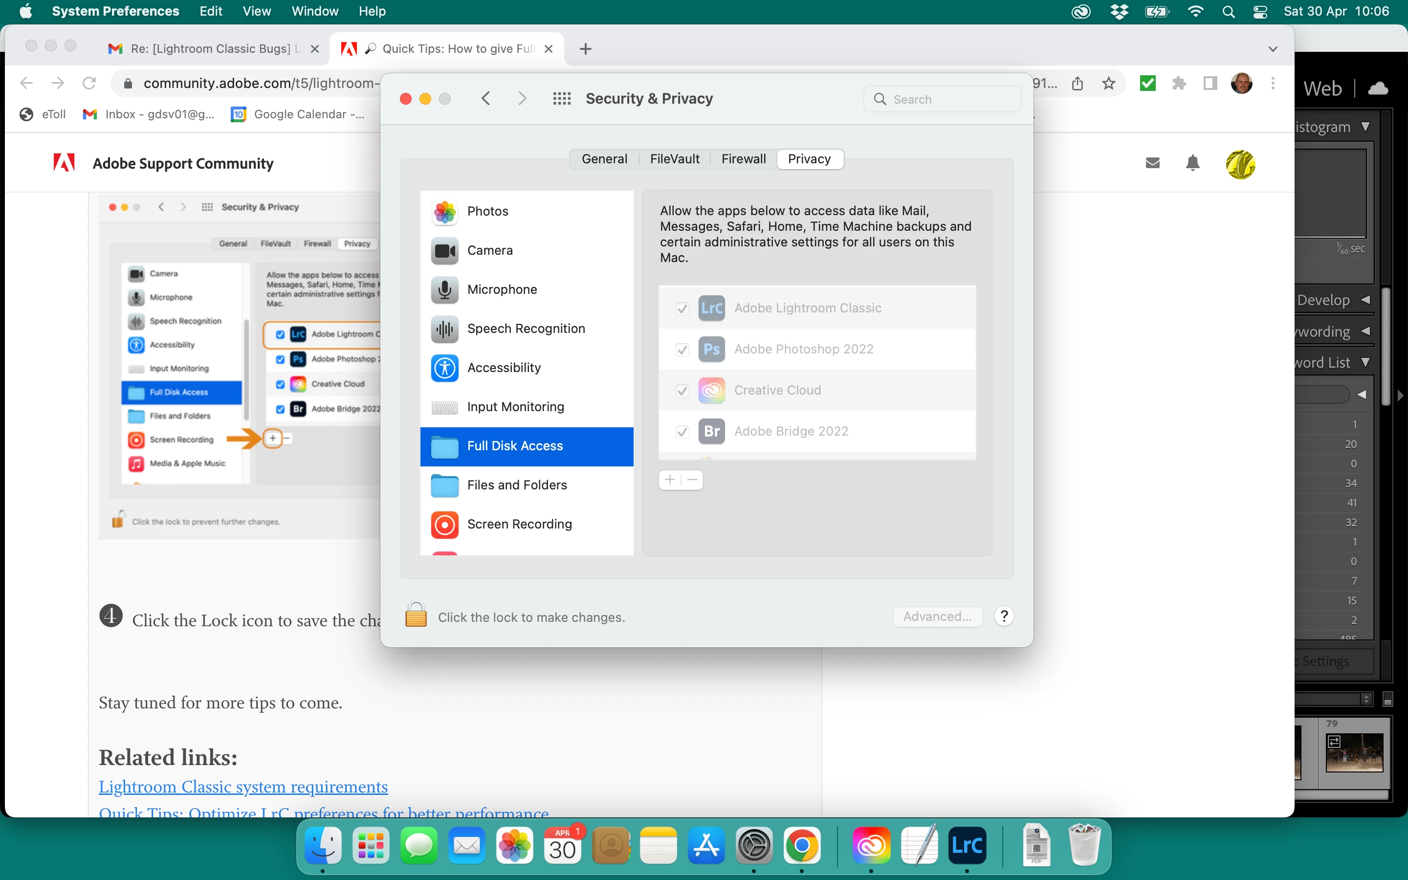This screenshot has width=1408, height=880.
Task: Open the show-all preferences grid icon
Action: point(561,98)
